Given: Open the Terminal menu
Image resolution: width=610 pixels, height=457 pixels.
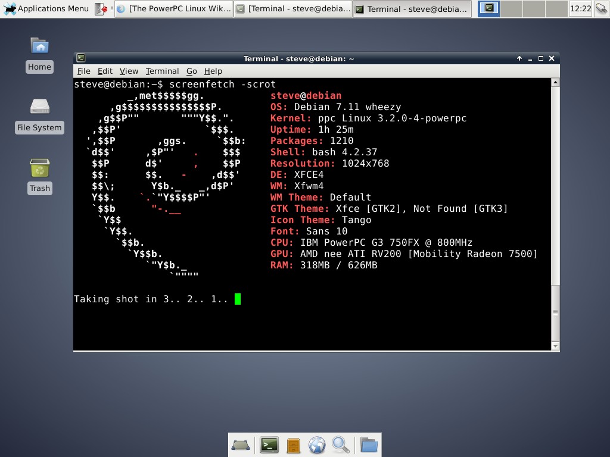Looking at the screenshot, I should [x=162, y=71].
